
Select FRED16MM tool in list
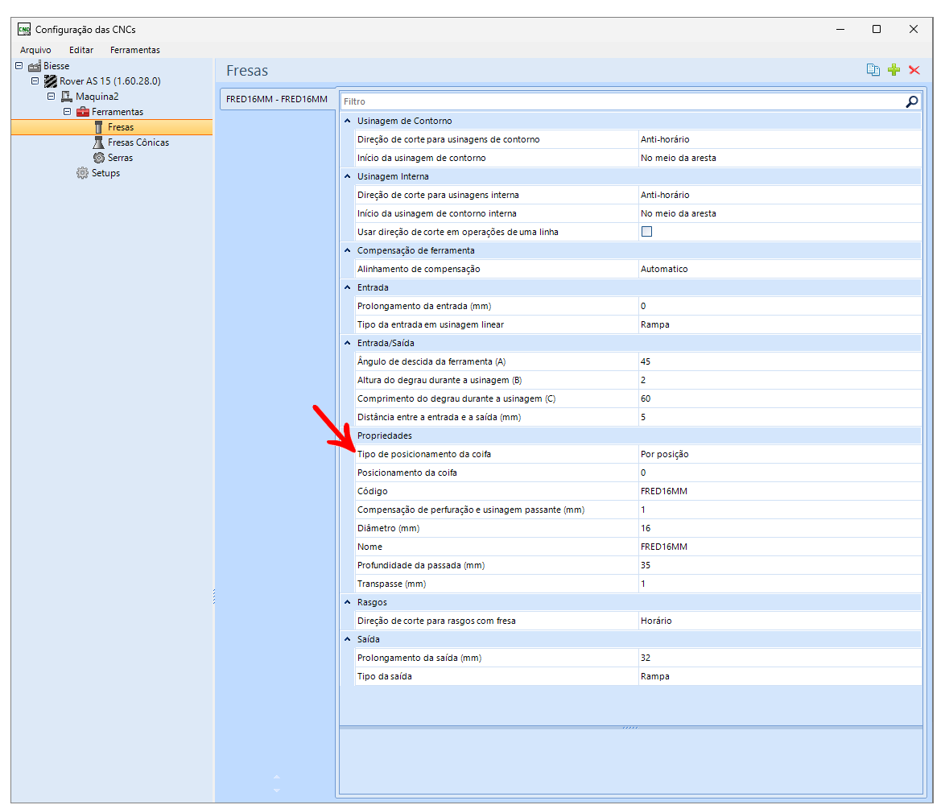click(x=276, y=99)
